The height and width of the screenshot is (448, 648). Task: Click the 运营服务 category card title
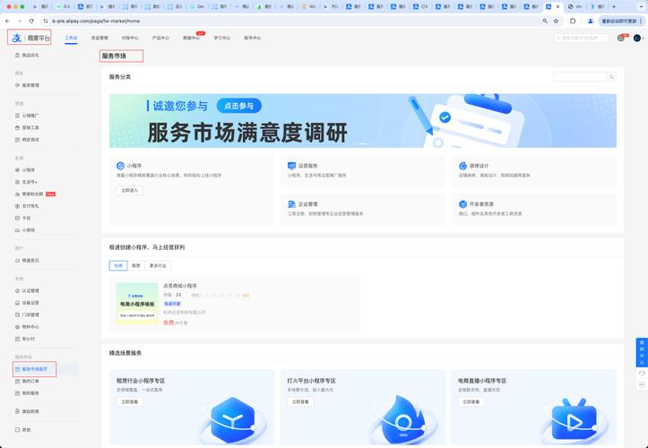[308, 166]
